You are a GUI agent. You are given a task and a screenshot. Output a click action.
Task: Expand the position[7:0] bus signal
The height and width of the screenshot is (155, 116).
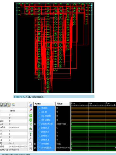click(35, 124)
